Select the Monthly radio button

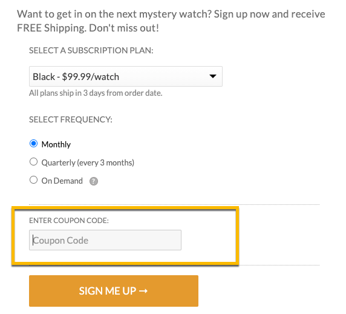point(33,144)
